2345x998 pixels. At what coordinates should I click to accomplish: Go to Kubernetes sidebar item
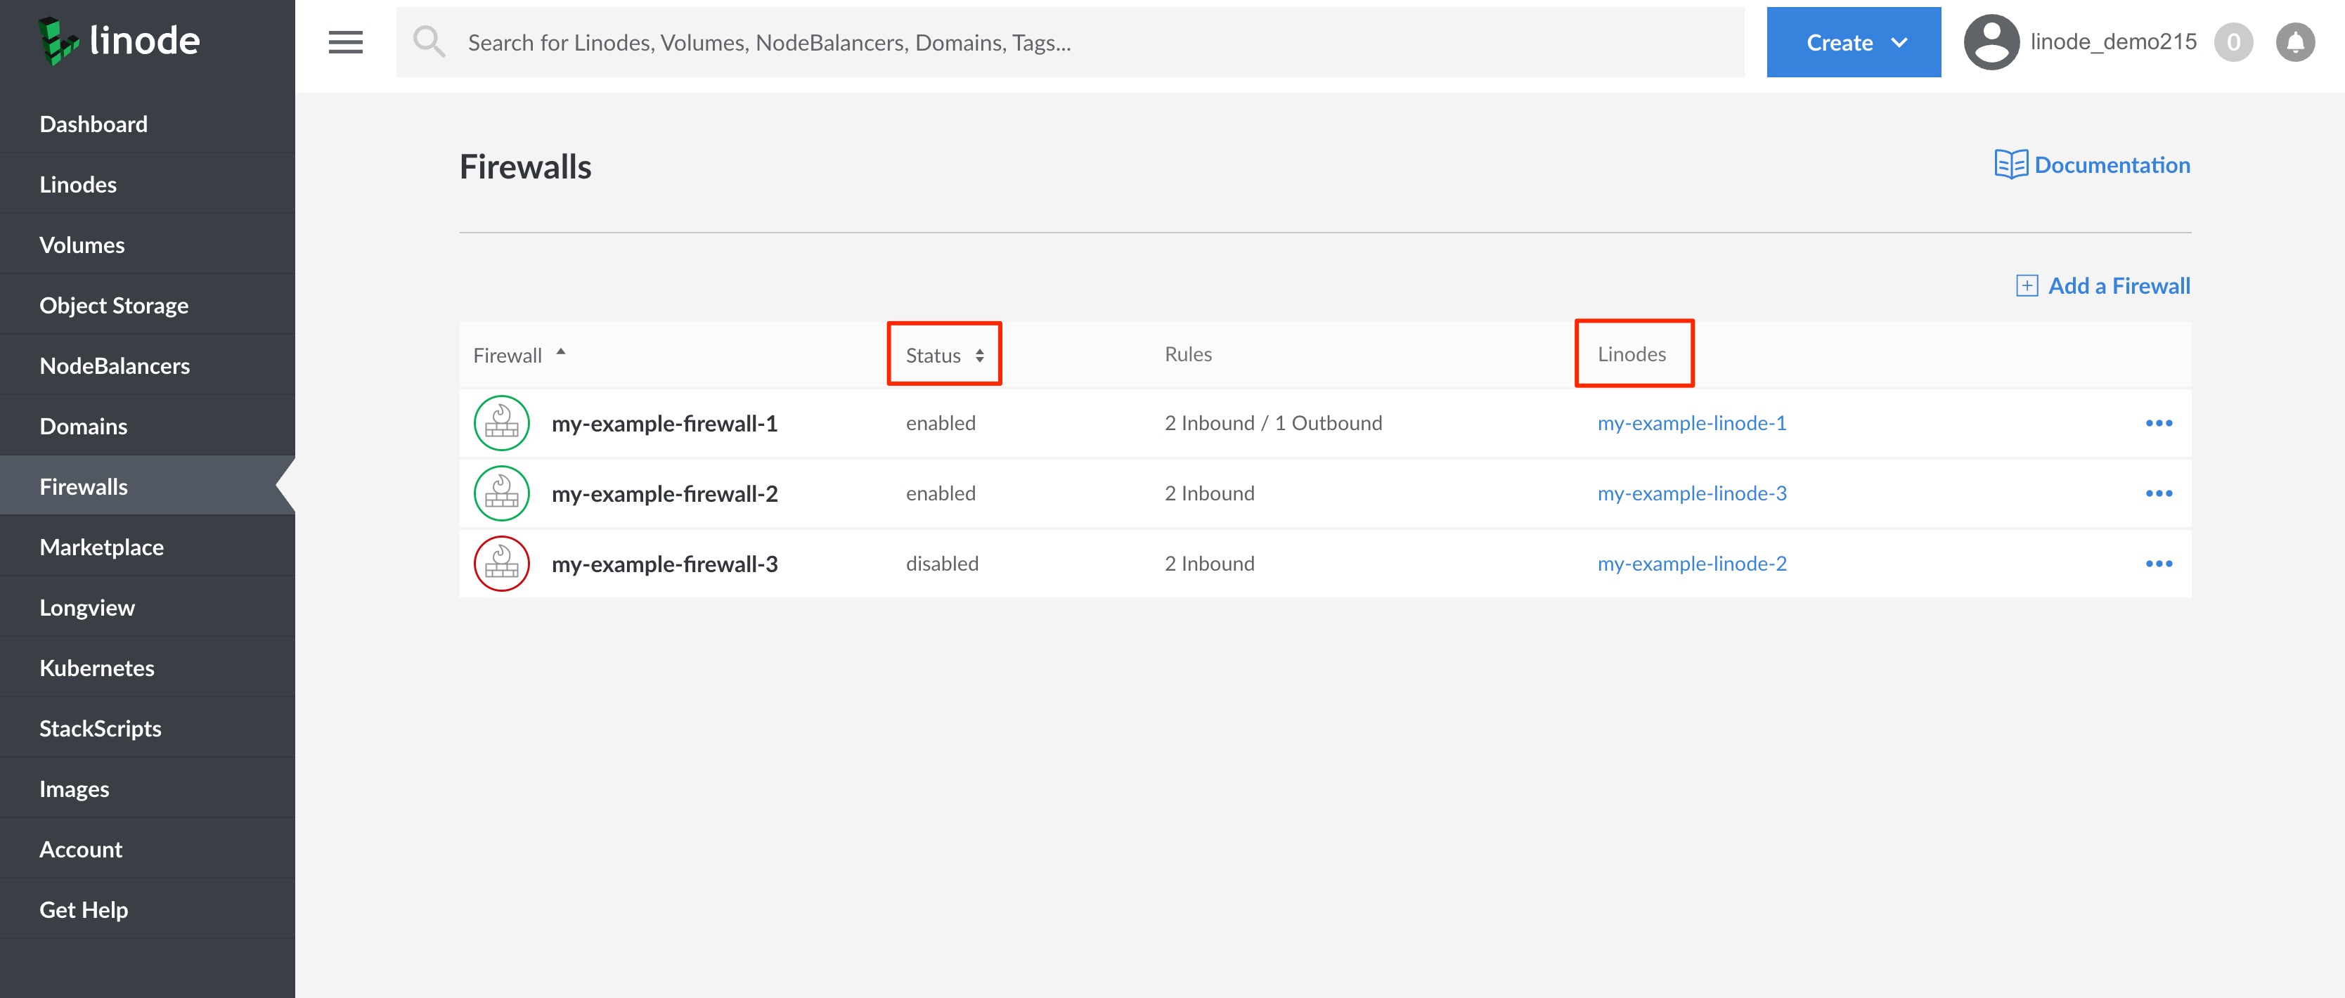[x=96, y=668]
